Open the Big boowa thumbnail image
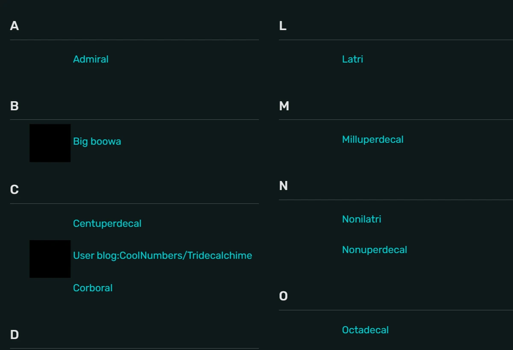The image size is (513, 350). (50, 143)
